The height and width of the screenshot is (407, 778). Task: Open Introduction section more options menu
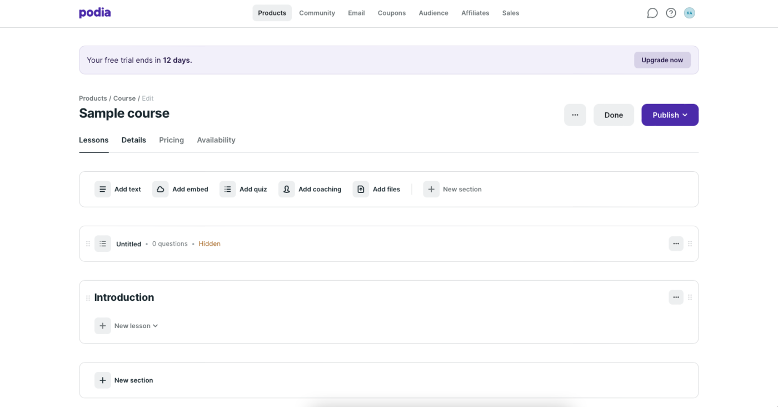coord(676,297)
